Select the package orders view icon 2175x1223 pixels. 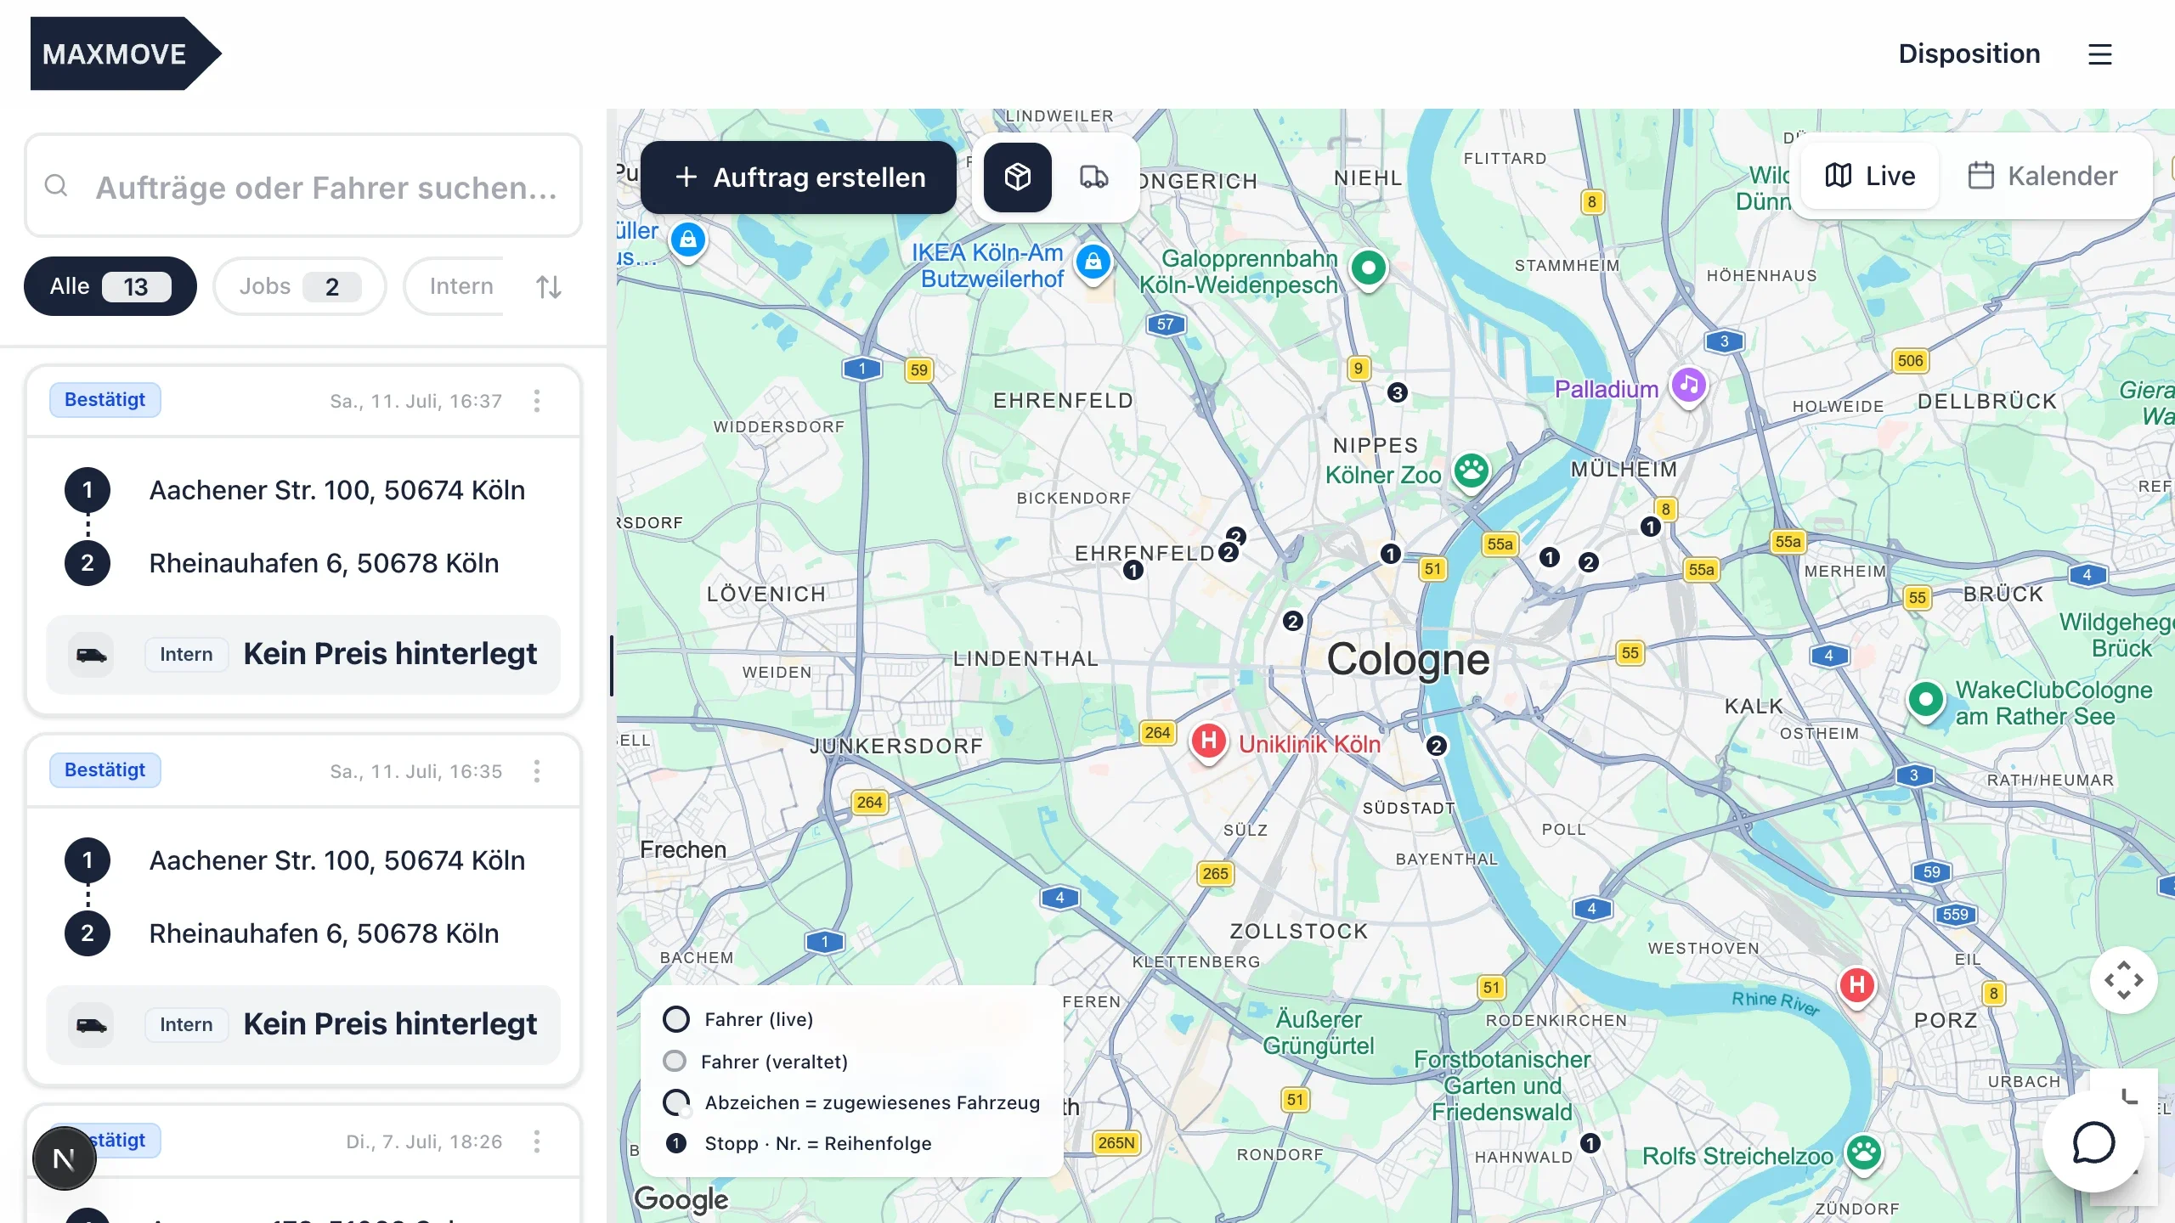(x=1018, y=178)
